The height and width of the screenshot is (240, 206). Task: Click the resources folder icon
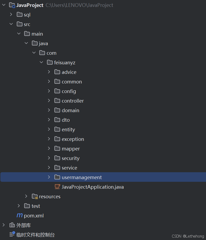coord(35,196)
